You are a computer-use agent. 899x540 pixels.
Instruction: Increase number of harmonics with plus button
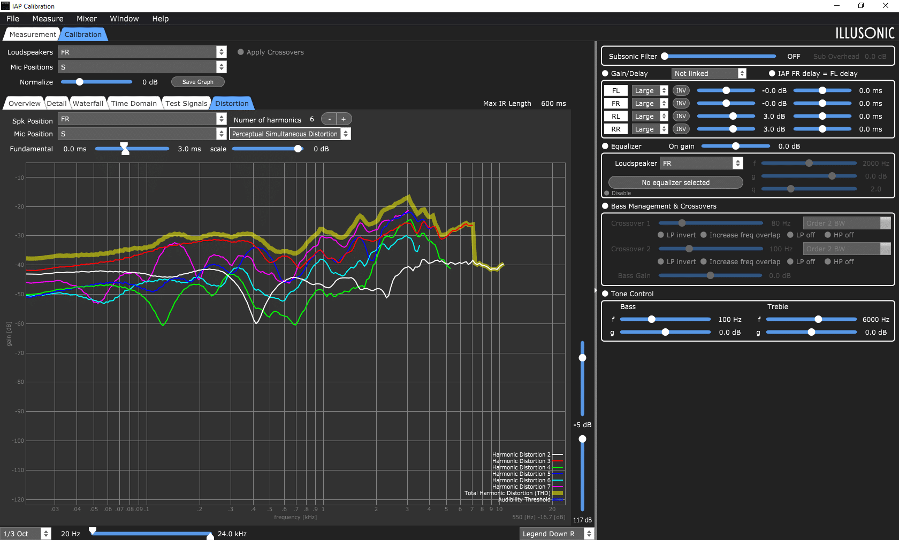344,119
